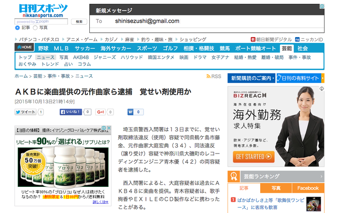Open the 芸能 navigation tab
This screenshot has width=339, height=213.
[287, 48]
